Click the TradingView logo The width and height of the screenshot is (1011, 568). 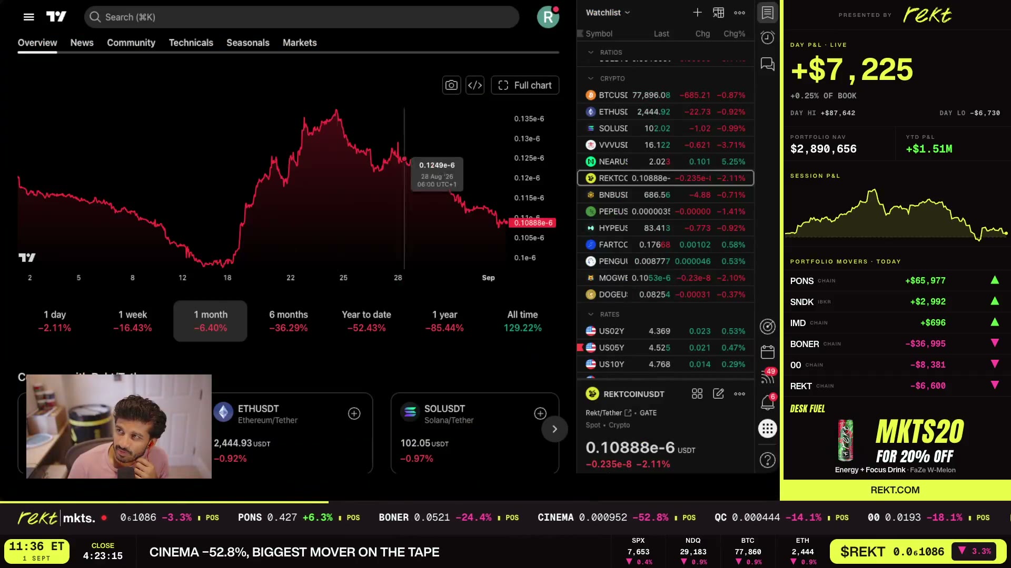[56, 17]
